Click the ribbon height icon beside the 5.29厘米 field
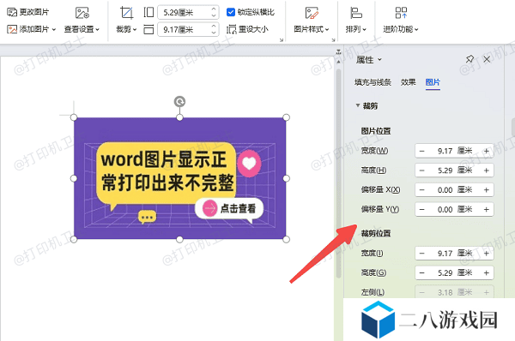Viewport: 515px width, 341px height. coord(148,13)
